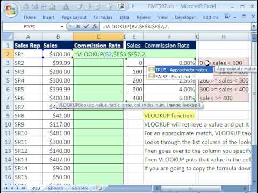Click the Sales Rep header cell
The image size is (258, 193).
[x=28, y=46]
